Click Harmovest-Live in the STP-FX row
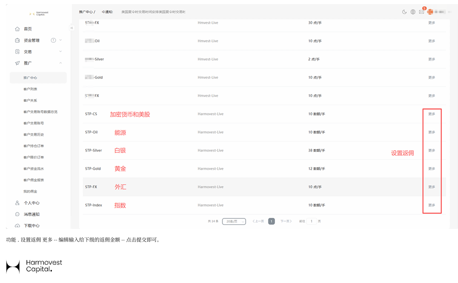Viewport: 458px width, 283px height. pyautogui.click(x=211, y=187)
